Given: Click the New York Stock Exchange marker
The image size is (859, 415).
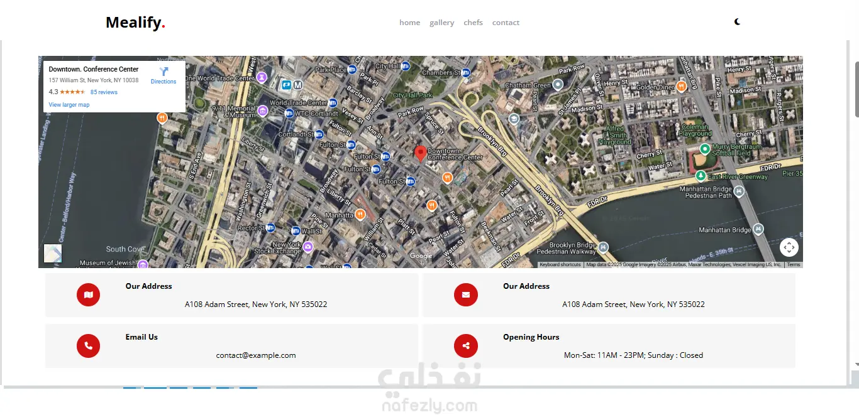Looking at the screenshot, I should [x=308, y=247].
